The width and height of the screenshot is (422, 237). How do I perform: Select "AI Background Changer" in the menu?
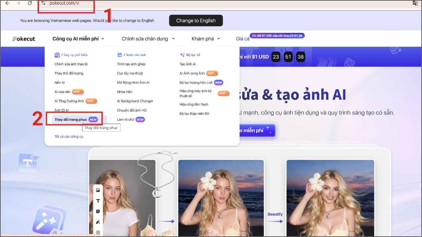135,101
